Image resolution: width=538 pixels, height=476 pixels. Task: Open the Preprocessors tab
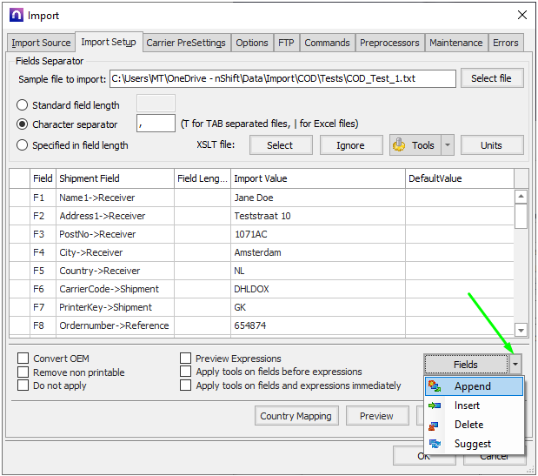point(390,43)
